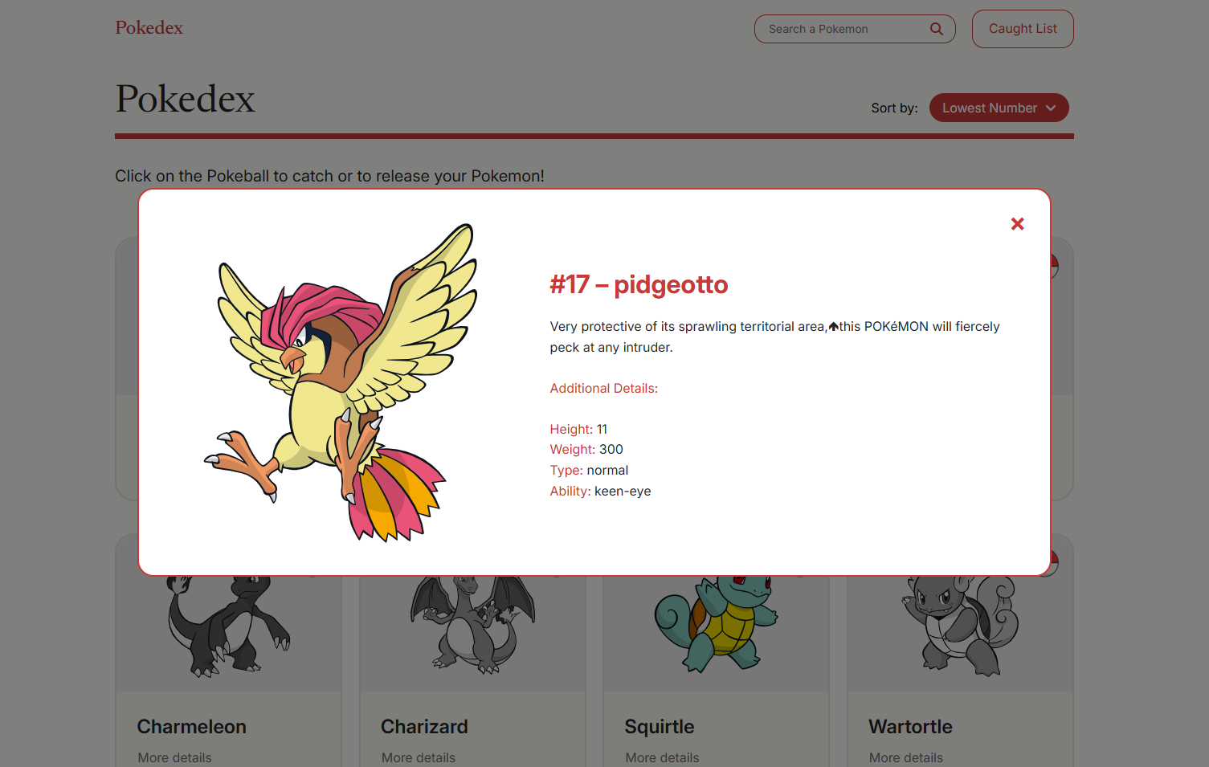1209x767 pixels.
Task: Open More details for Charmeleon
Action: coord(174,757)
